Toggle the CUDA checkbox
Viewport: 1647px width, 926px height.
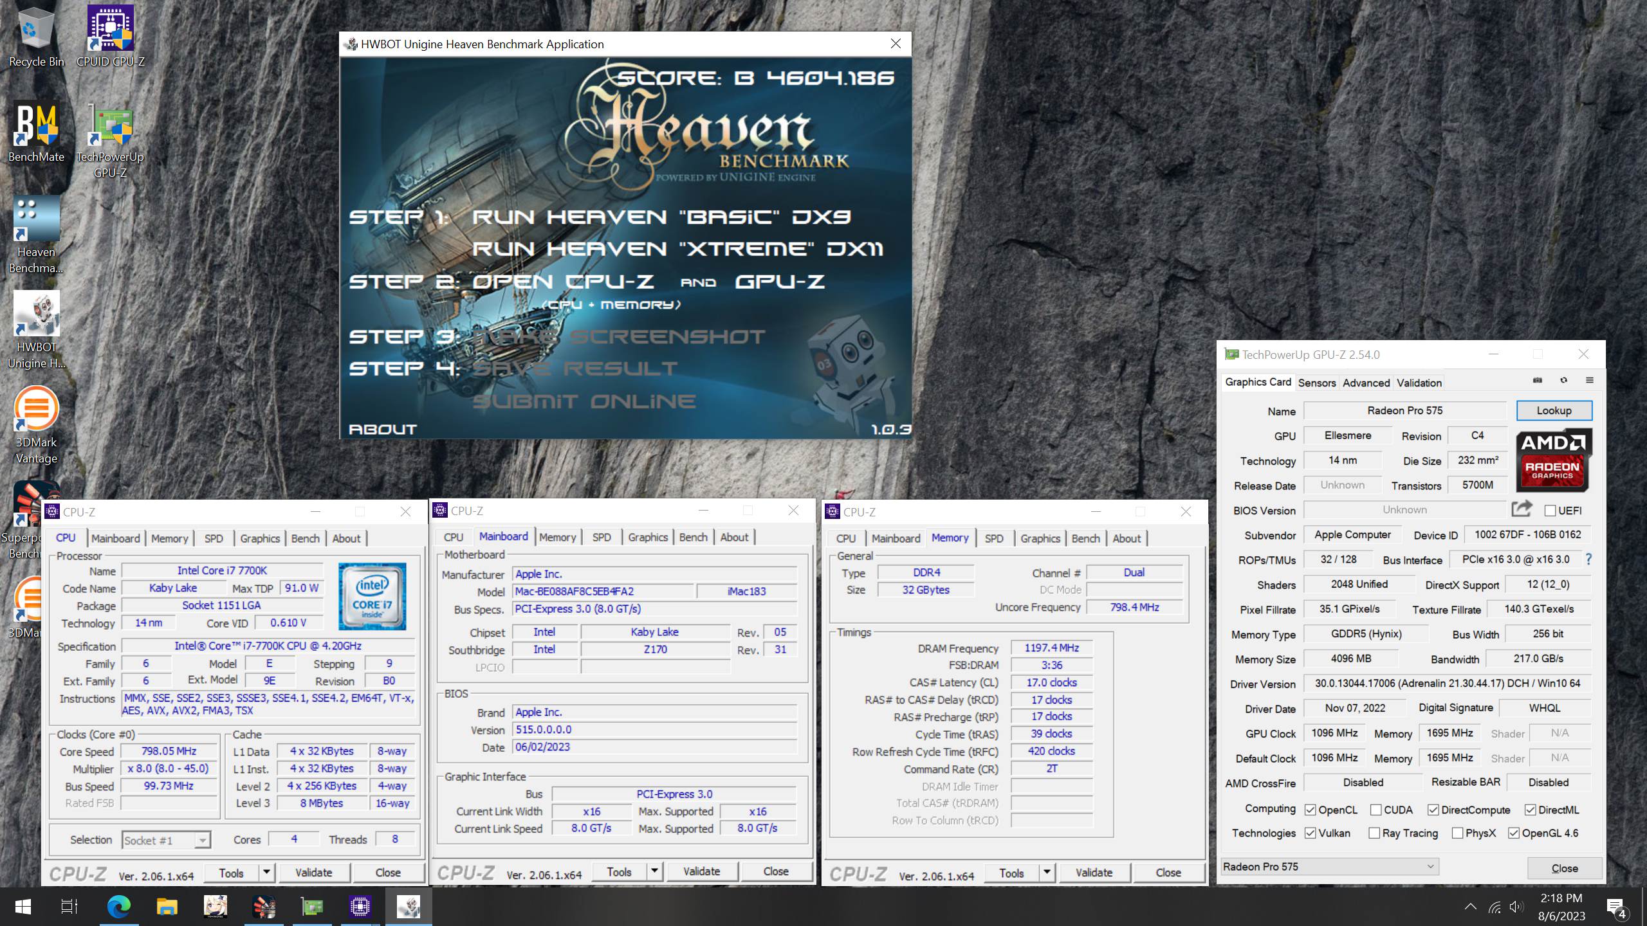point(1376,810)
